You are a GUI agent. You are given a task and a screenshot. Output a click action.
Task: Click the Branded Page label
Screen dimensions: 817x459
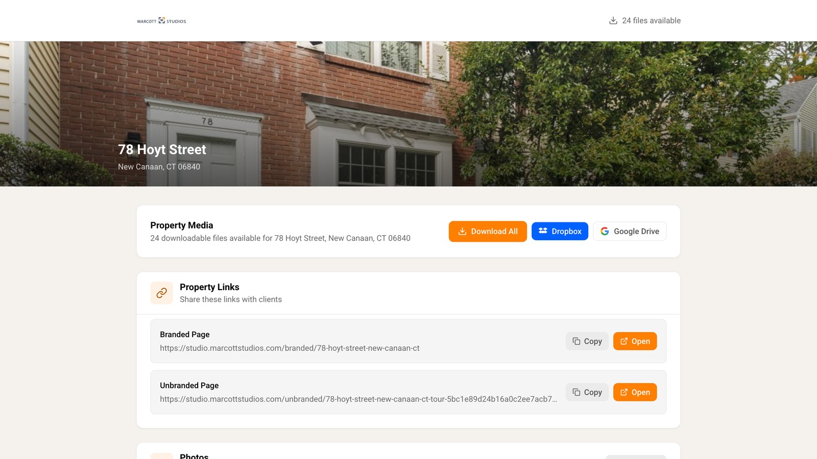click(185, 335)
